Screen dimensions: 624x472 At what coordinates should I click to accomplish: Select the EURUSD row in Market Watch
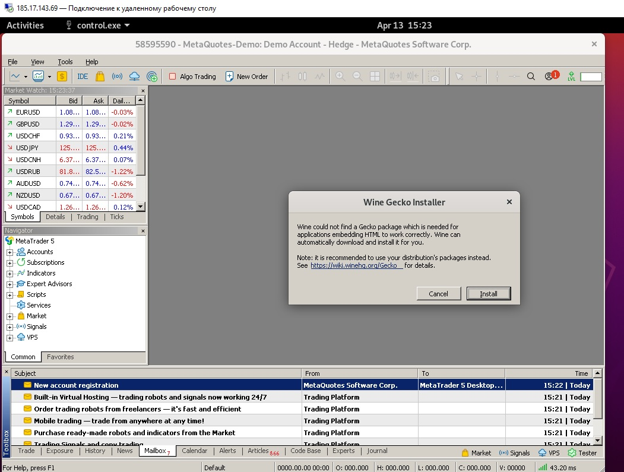(71, 112)
